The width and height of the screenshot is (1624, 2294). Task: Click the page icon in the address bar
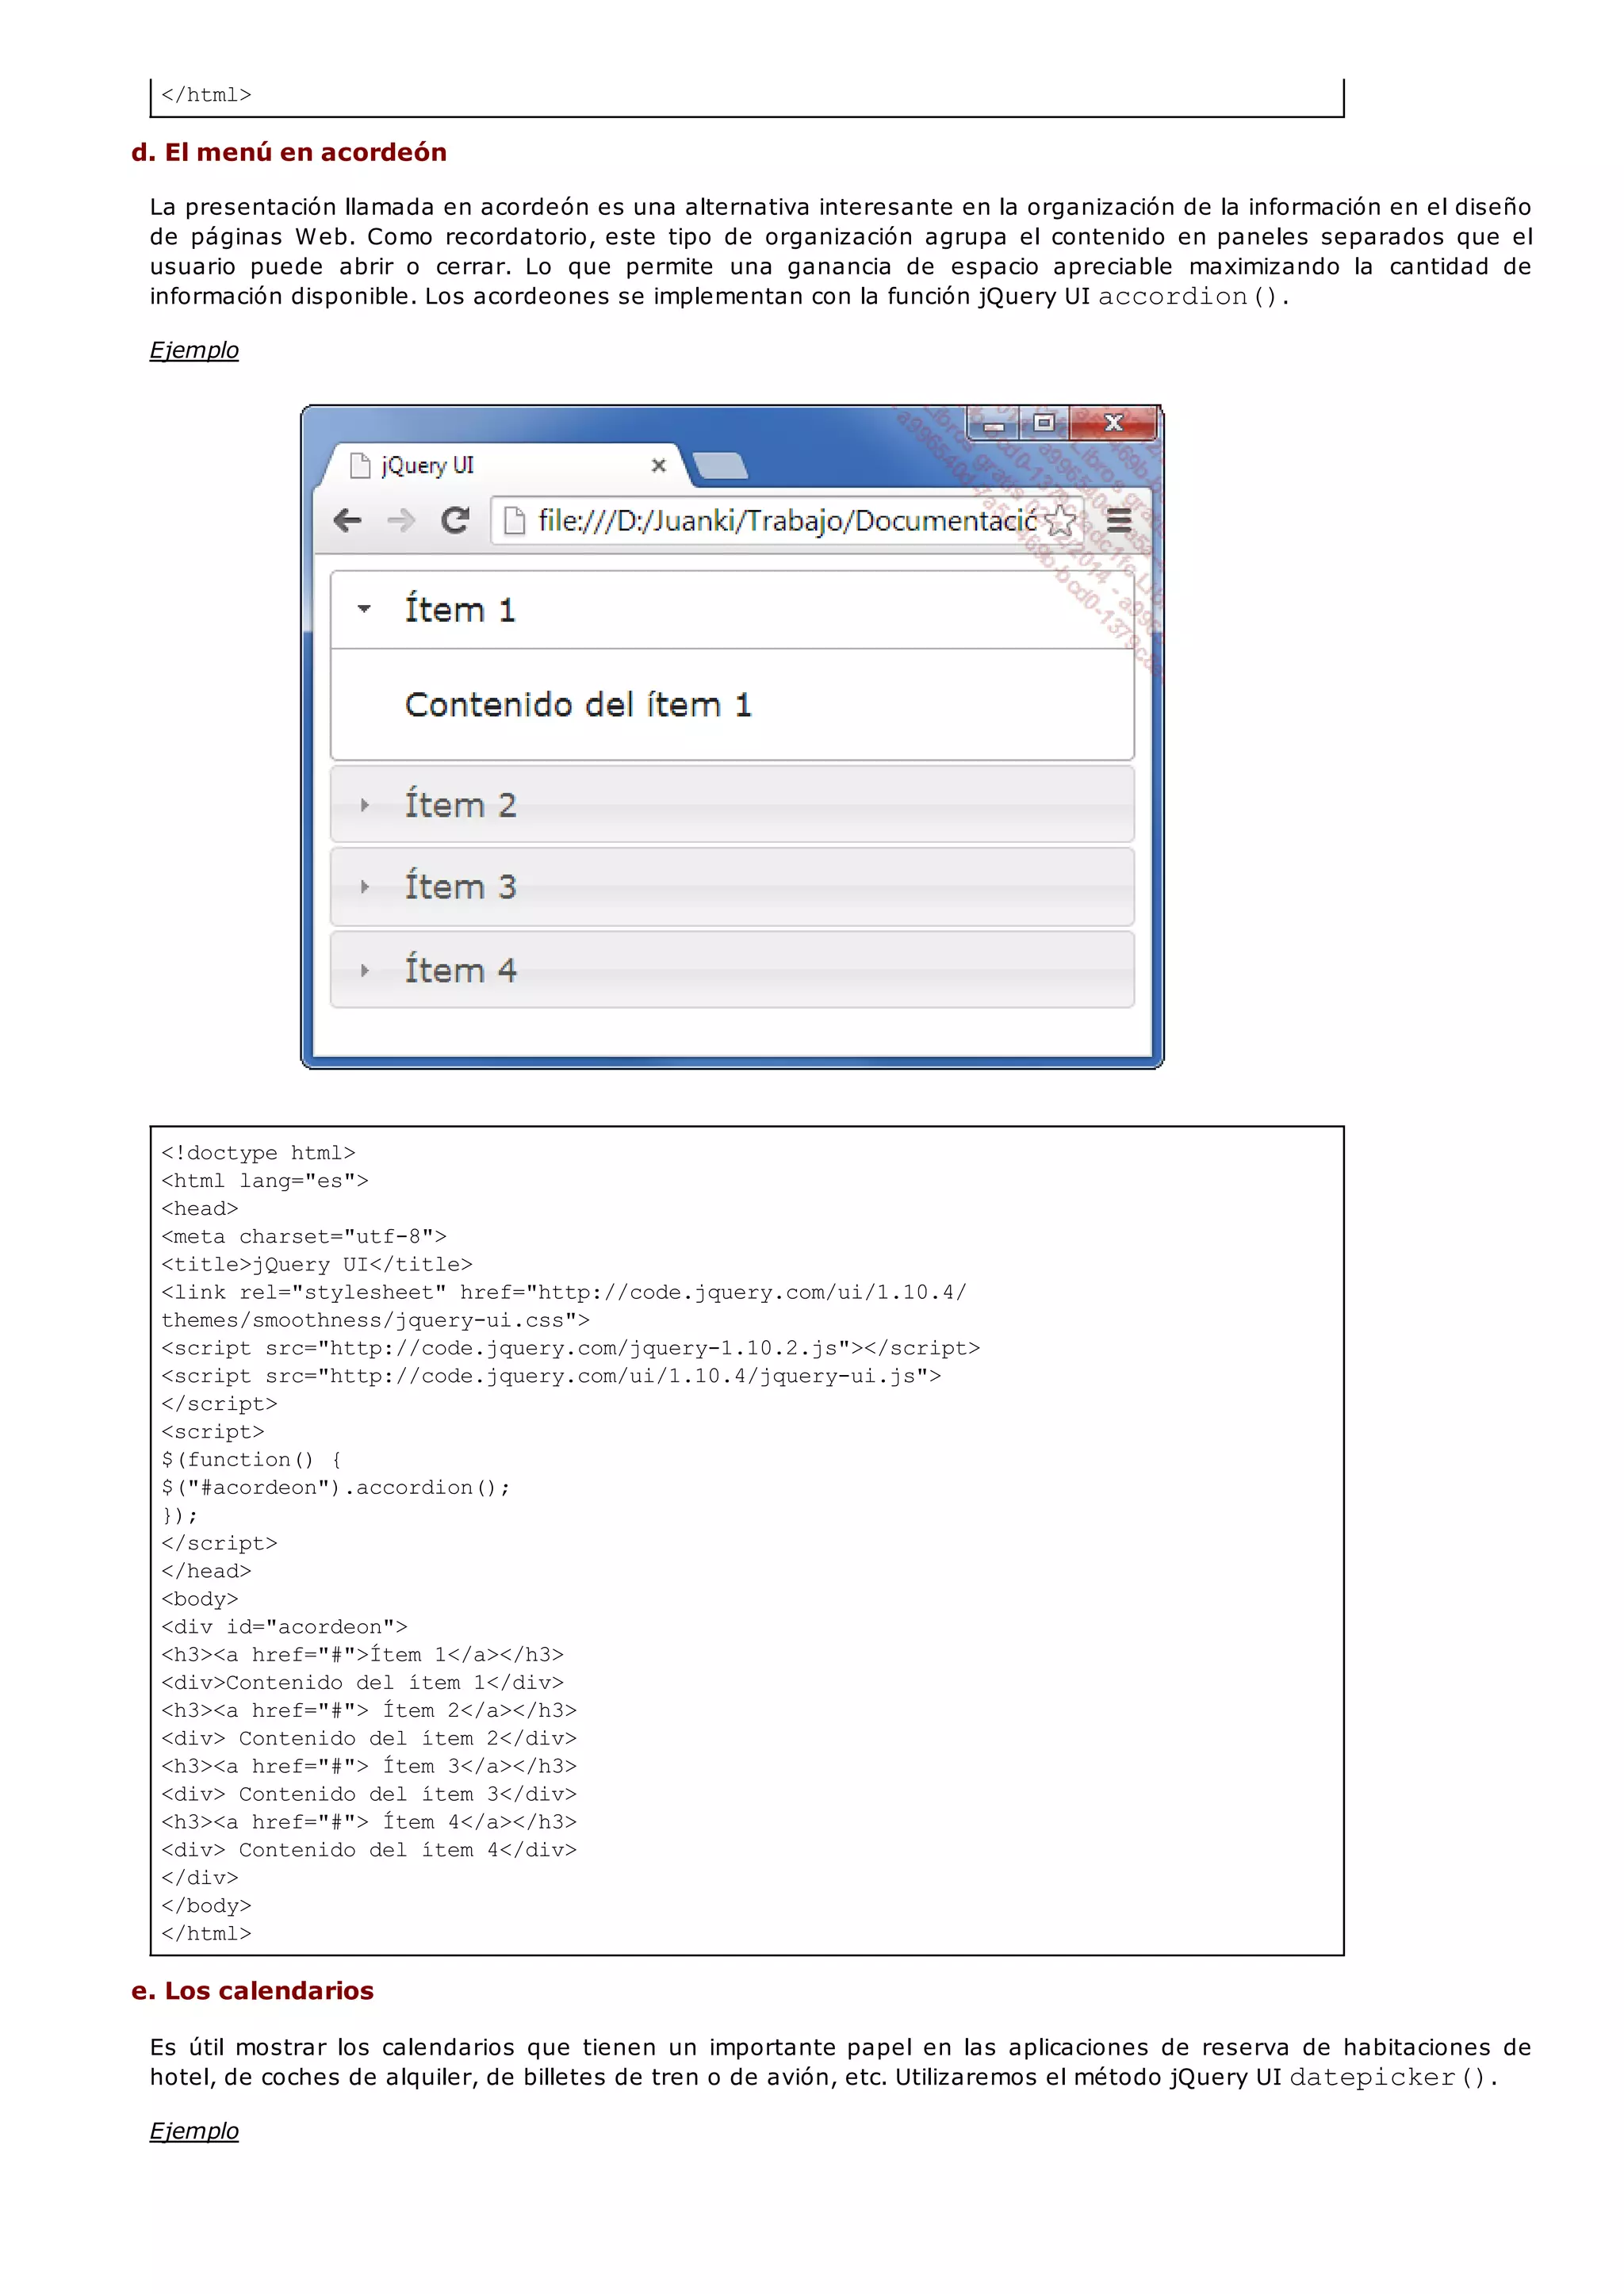pos(514,521)
